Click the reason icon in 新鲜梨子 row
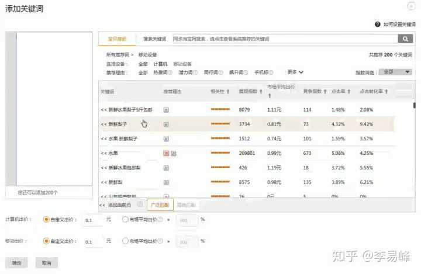Viewport: 421px width, 274px height. tap(166, 124)
